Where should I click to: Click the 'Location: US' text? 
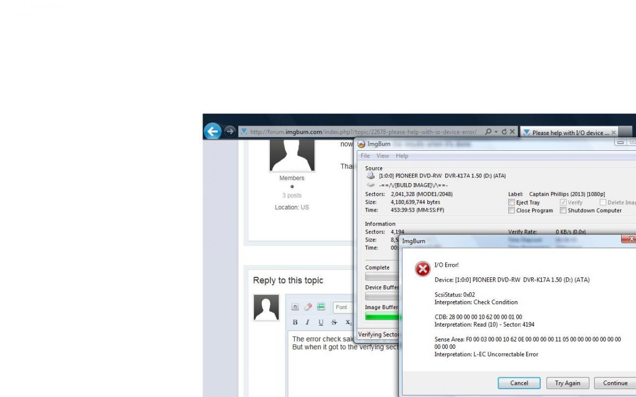pos(292,207)
